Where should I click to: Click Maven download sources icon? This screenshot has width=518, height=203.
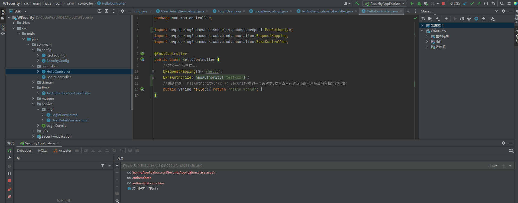437,19
